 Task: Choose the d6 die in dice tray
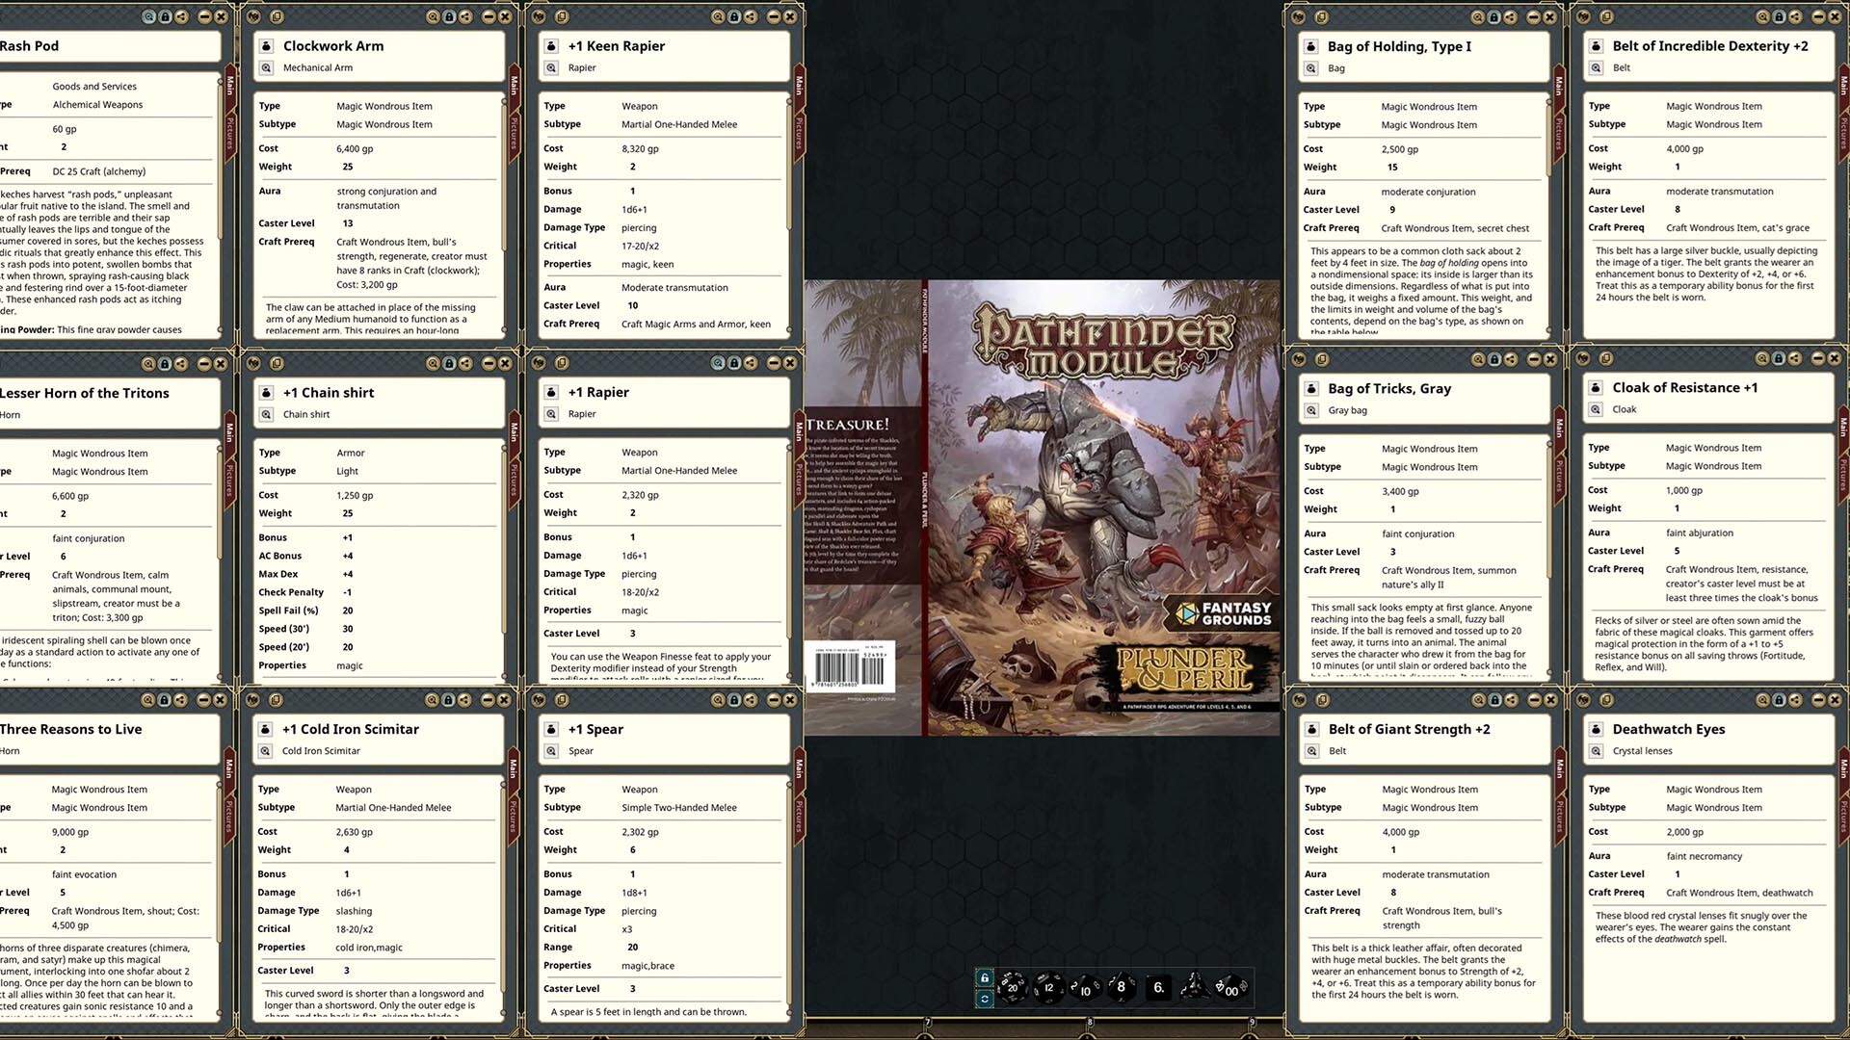1159,987
